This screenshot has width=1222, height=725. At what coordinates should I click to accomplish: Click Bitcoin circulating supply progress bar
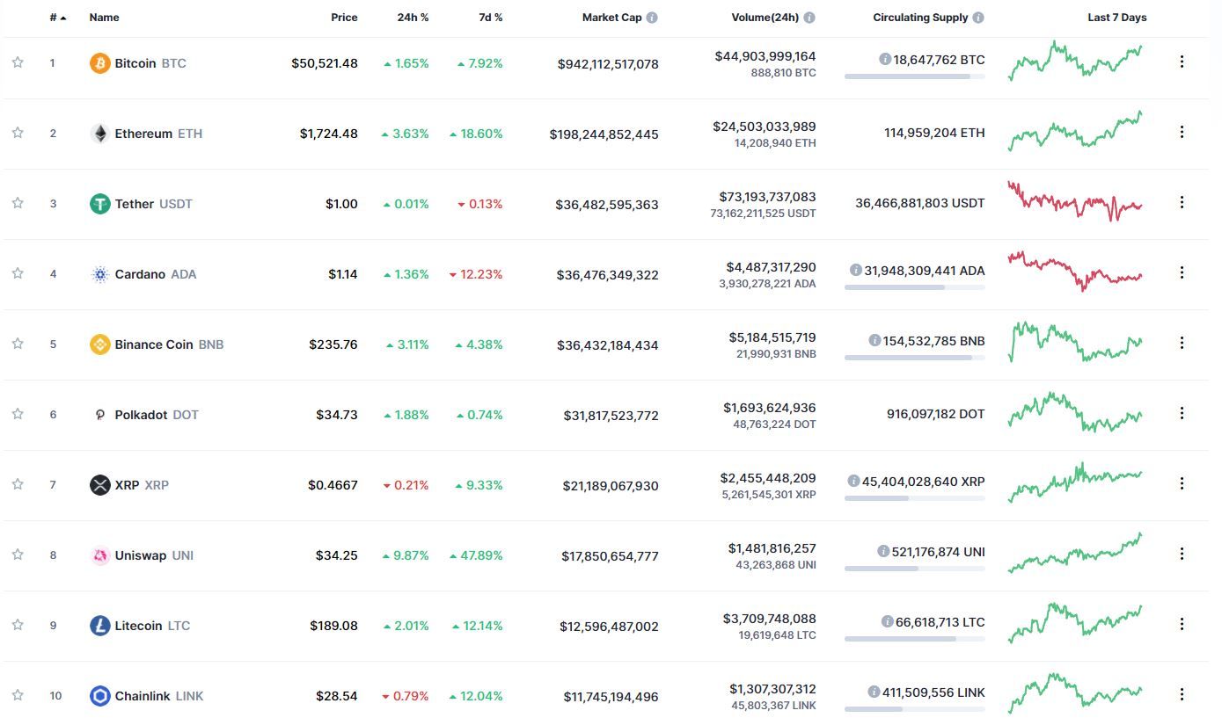[915, 76]
